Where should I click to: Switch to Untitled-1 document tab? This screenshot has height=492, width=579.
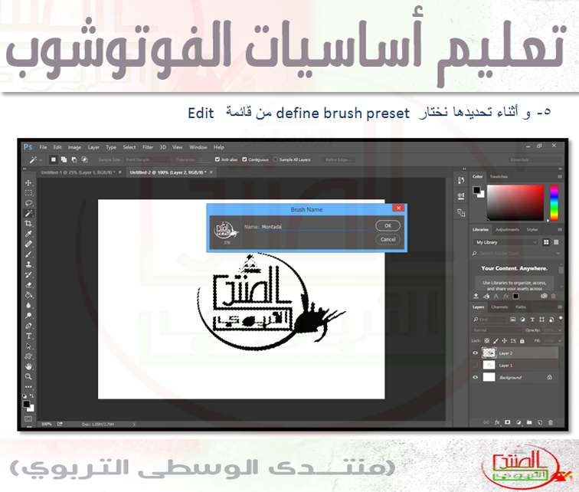tap(78, 172)
